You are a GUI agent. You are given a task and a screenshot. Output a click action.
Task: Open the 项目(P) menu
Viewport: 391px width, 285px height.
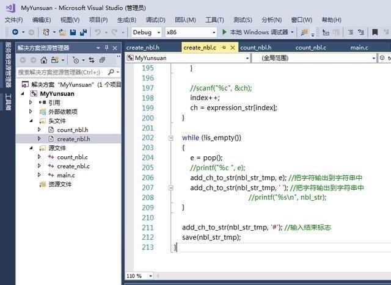98,20
